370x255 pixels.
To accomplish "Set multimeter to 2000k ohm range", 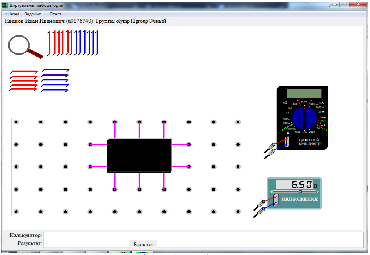I will 292,129.
